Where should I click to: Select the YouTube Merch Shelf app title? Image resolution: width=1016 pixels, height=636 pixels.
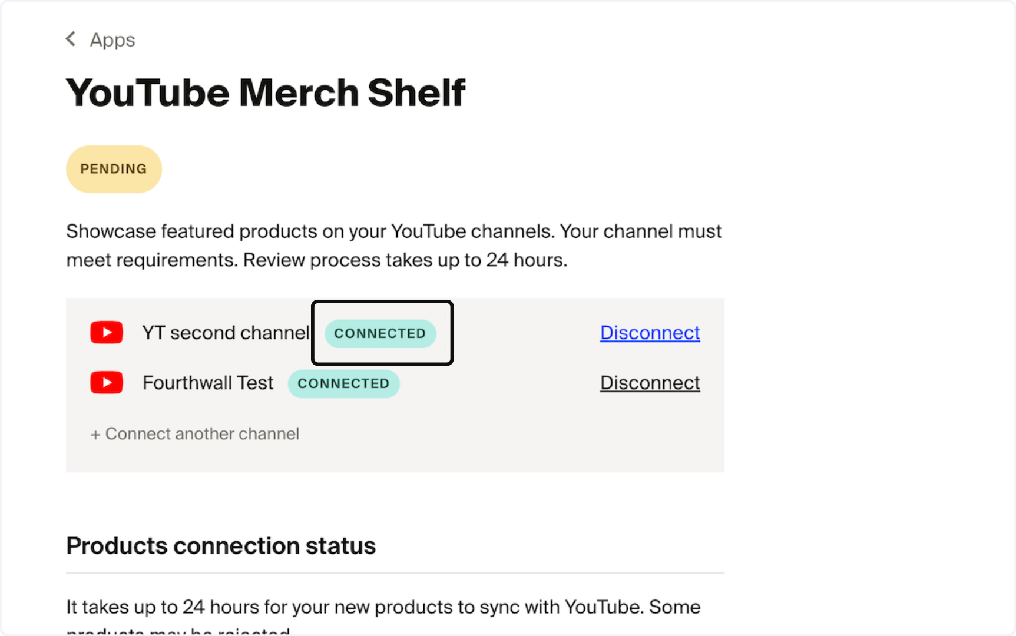(x=266, y=92)
